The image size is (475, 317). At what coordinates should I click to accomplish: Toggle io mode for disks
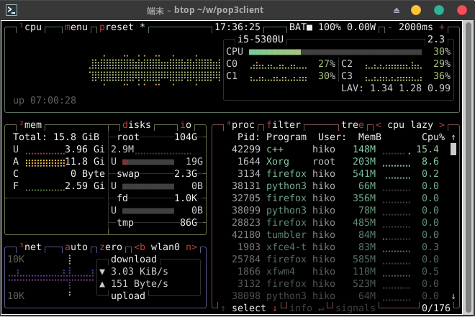pos(186,124)
